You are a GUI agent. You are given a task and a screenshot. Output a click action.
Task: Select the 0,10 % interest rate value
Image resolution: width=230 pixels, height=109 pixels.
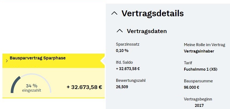tap(122, 50)
